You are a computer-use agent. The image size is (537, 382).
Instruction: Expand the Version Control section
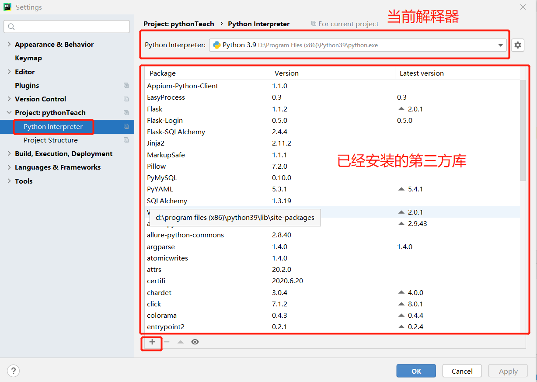9,99
